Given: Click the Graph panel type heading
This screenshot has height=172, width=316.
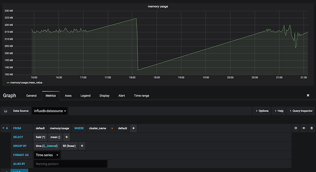Looking at the screenshot, I should [x=10, y=96].
